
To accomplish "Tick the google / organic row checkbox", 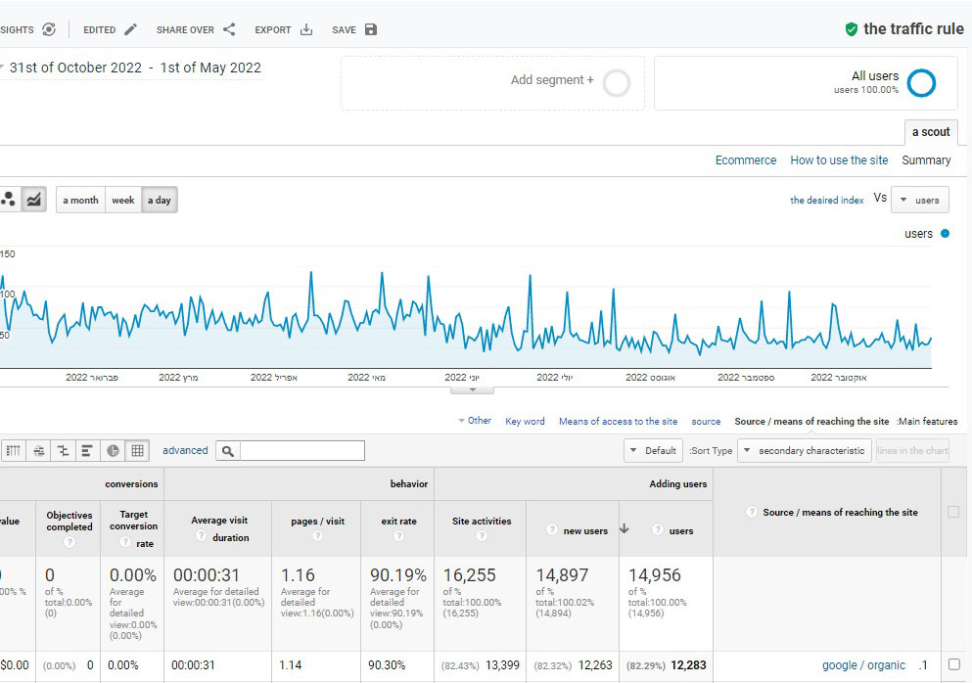I will (x=954, y=665).
